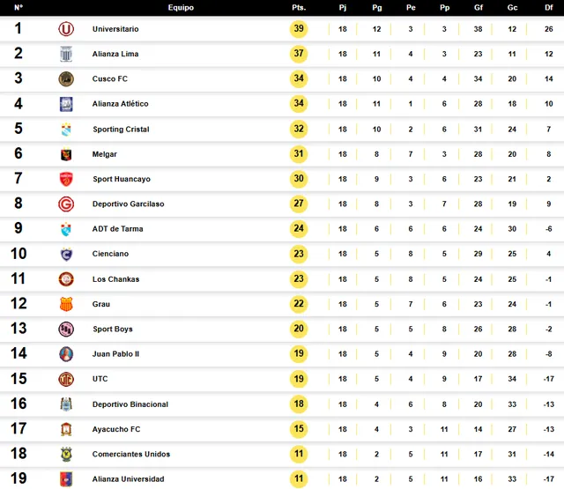Select the Df column header
This screenshot has height=489, width=564.
[548, 8]
